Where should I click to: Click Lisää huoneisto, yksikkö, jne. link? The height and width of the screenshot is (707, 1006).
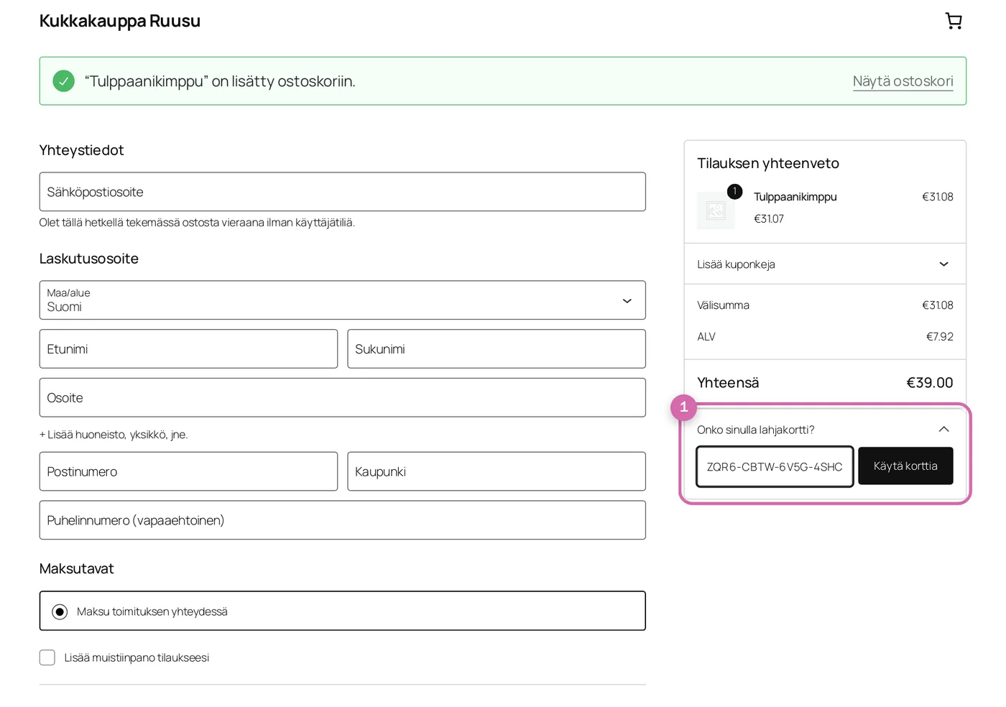(x=114, y=435)
